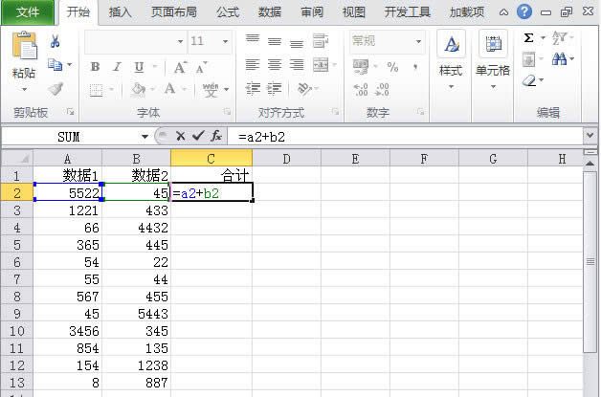Open the Styles (样式) menu
Image resolution: width=601 pixels, height=397 pixels.
pos(451,59)
